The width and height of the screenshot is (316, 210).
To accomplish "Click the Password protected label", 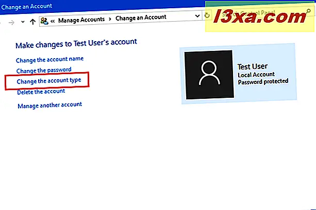I will pos(263,81).
